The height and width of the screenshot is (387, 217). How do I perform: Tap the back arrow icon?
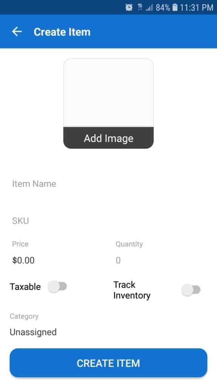click(17, 32)
